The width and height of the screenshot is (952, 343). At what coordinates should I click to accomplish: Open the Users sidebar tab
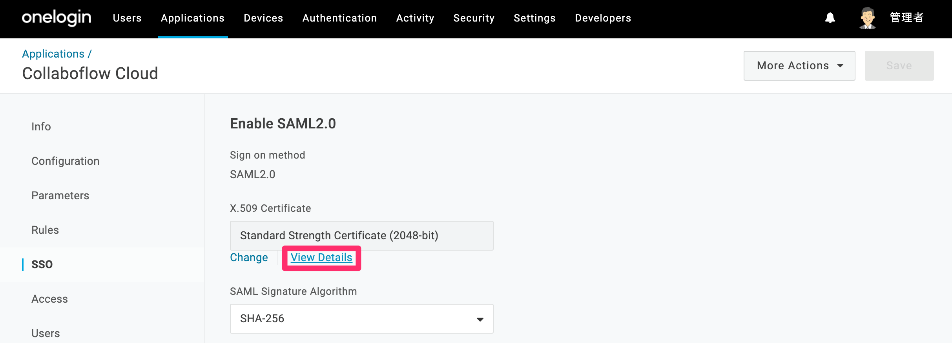[x=46, y=333]
